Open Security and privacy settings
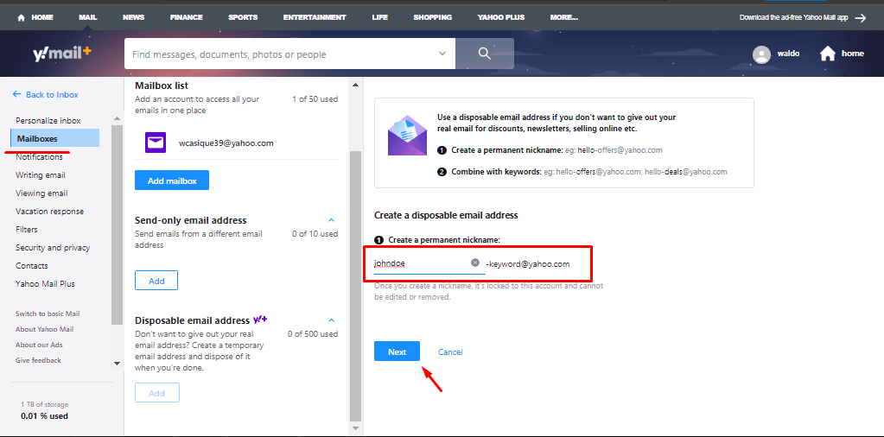Screen dimensions: 884x437 coord(54,247)
